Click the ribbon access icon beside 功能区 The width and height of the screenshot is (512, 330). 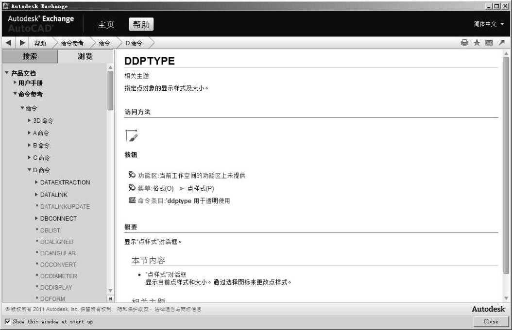pos(132,175)
